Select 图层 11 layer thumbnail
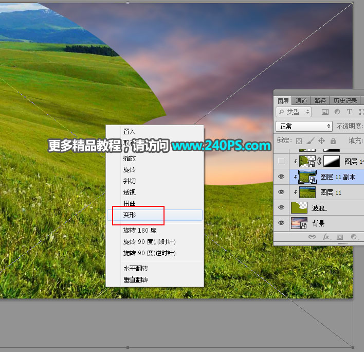 [307, 192]
